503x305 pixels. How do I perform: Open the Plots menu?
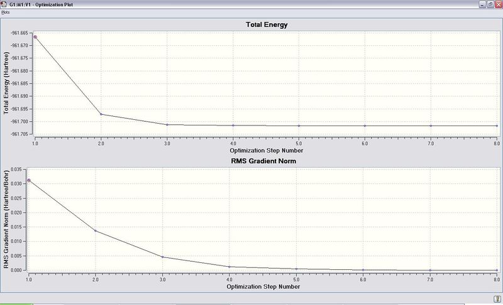6,13
